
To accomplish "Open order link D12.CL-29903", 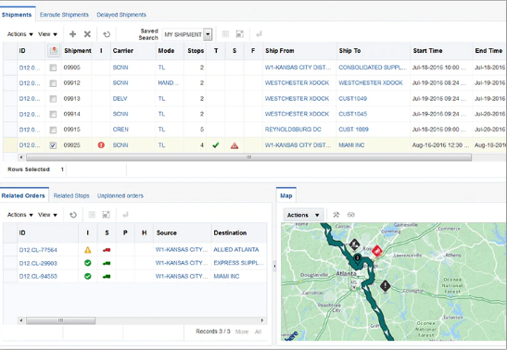I will 38,263.
